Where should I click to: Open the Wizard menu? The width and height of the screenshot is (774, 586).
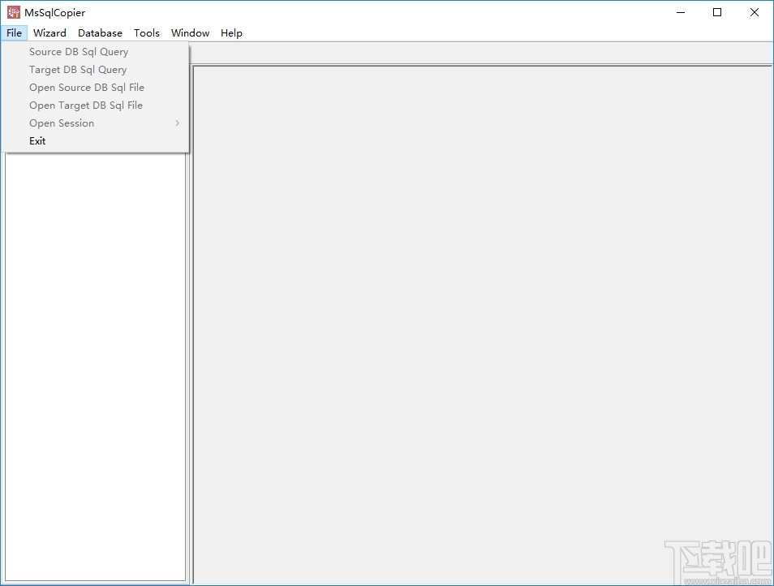(x=49, y=32)
